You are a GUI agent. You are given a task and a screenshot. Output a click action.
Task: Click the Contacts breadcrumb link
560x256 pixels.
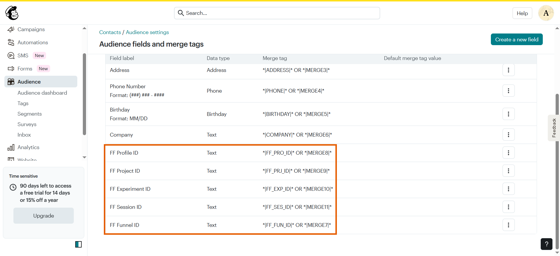[110, 32]
